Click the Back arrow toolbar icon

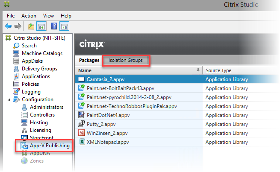(8, 26)
